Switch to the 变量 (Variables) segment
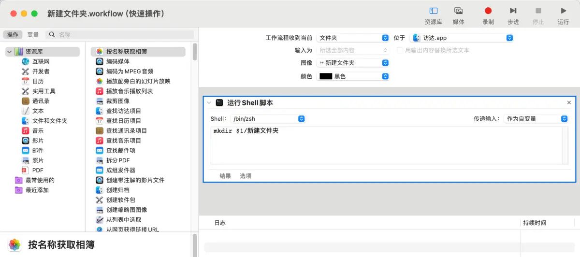The image size is (580, 257). [33, 35]
